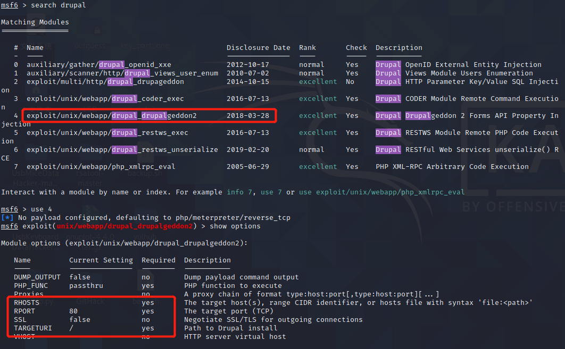565x349 pixels.
Task: Click the 'info 7' example command
Action: (x=239, y=192)
